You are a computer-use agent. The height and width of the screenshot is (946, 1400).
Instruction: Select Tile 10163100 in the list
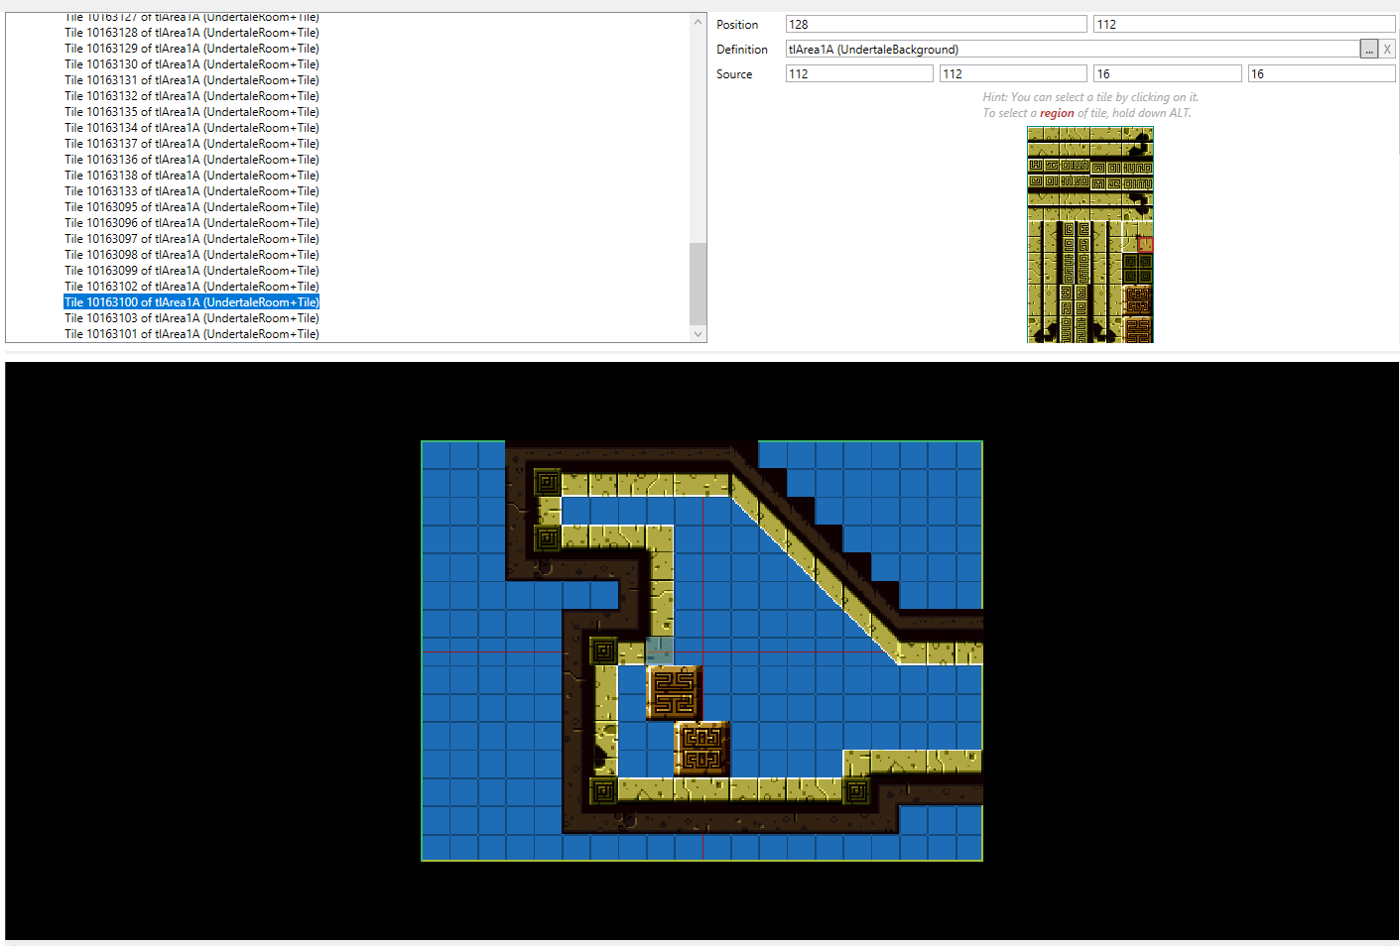(x=191, y=302)
